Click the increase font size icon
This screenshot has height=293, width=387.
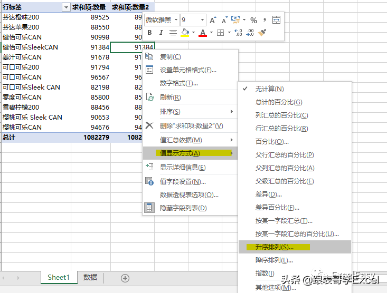tap(213, 20)
